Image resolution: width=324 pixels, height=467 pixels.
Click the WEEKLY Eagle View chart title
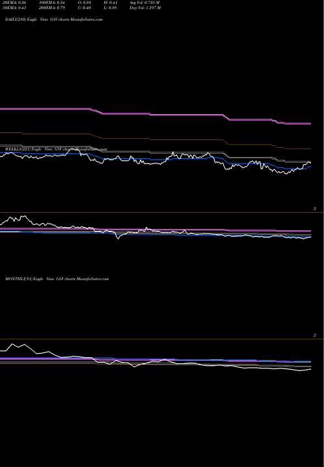click(x=56, y=149)
